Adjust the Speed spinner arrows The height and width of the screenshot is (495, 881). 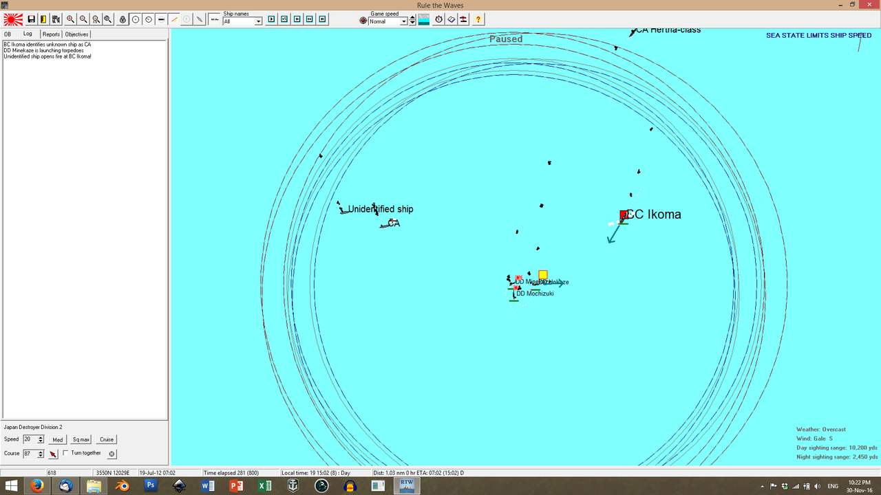click(41, 439)
